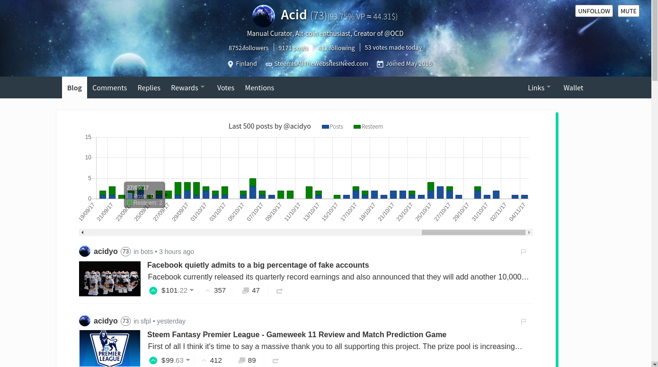The width and height of the screenshot is (658, 367).
Task: Expand the Links dropdown menu
Action: pos(539,87)
